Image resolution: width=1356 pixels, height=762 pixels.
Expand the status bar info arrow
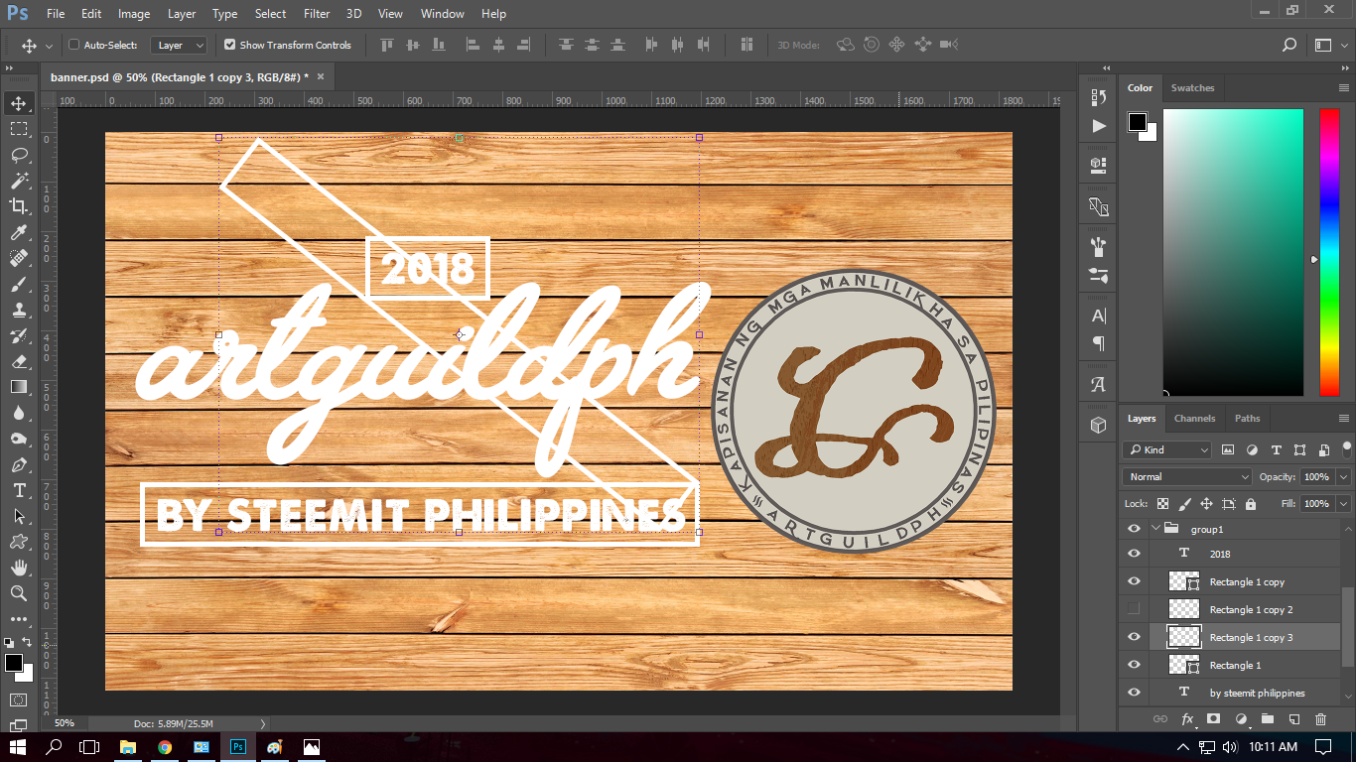point(262,723)
